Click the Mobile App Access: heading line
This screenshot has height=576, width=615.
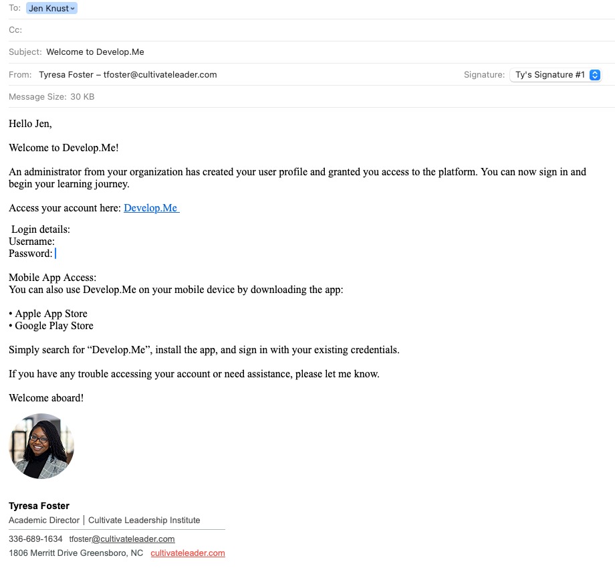click(52, 278)
